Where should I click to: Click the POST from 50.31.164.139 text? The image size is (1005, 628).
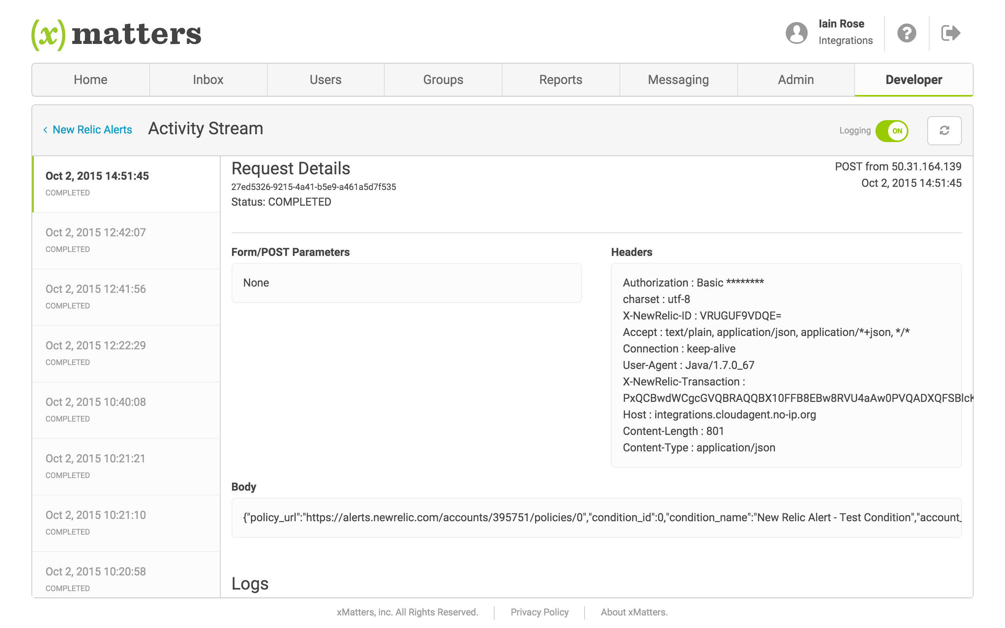click(x=898, y=166)
